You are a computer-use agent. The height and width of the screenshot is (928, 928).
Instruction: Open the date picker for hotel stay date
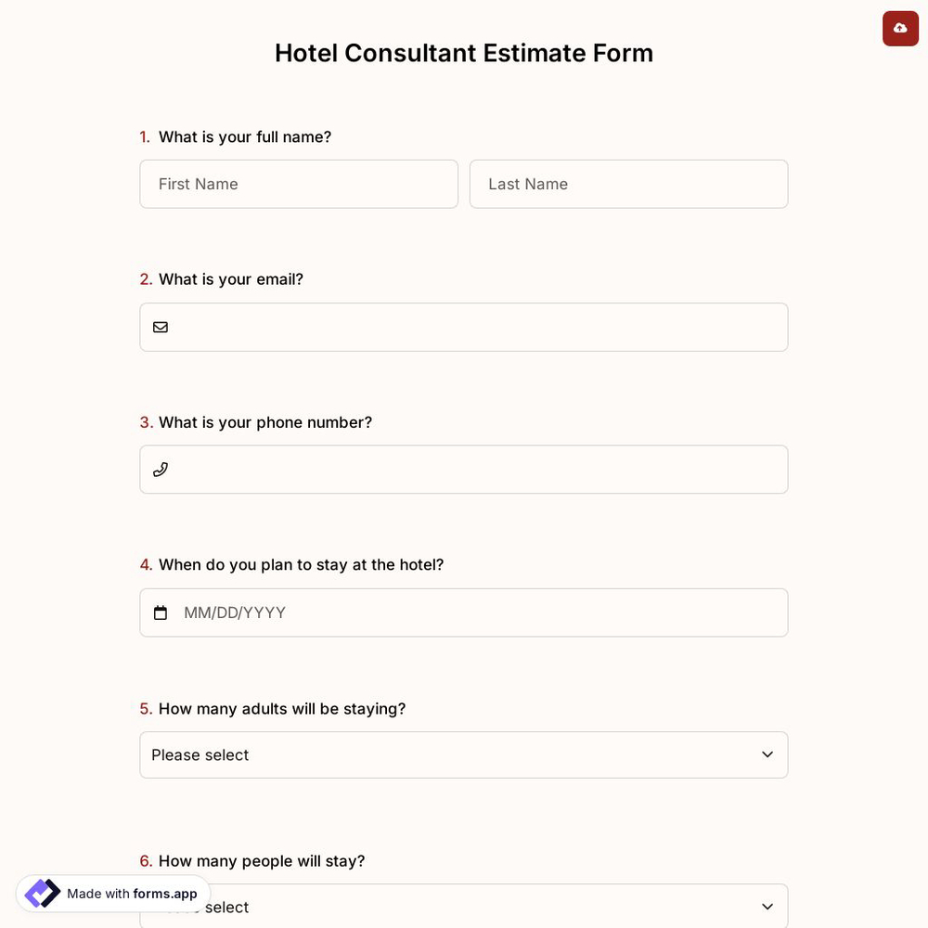pyautogui.click(x=463, y=612)
